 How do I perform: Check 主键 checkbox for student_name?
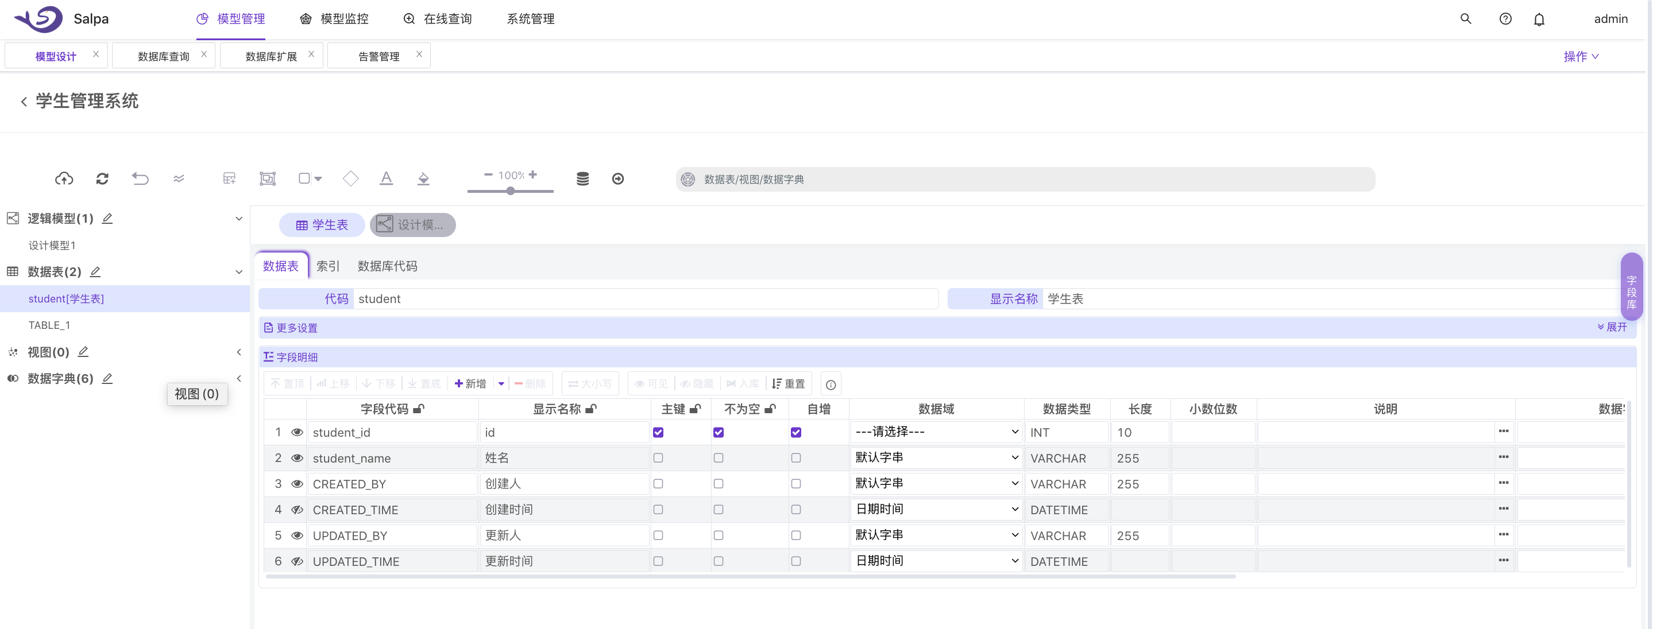[x=658, y=459]
